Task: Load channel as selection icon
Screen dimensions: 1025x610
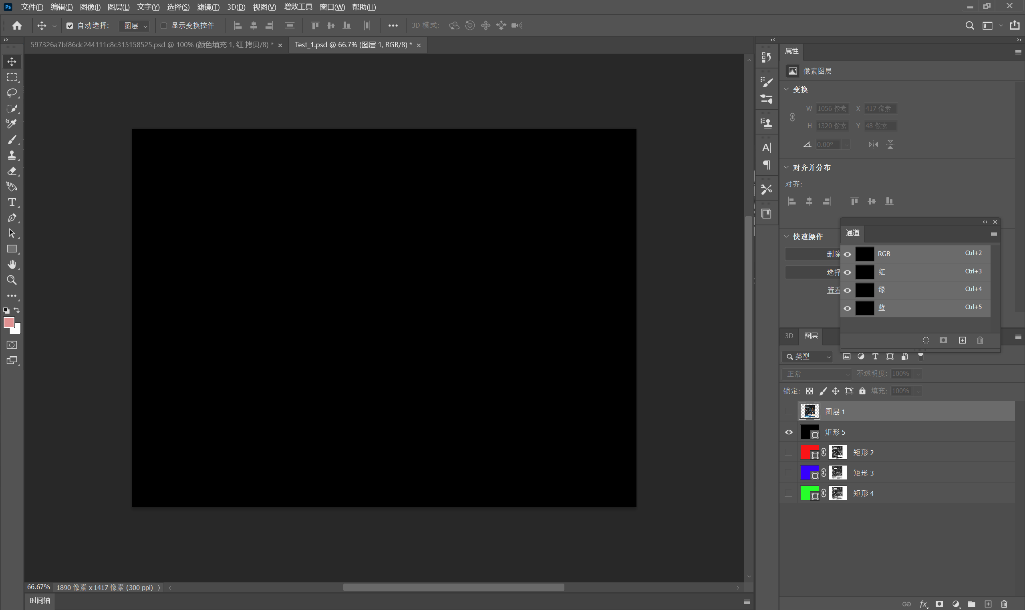Action: (x=925, y=340)
